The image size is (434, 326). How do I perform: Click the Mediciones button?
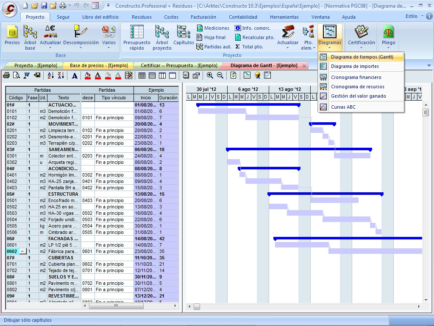[x=213, y=28]
